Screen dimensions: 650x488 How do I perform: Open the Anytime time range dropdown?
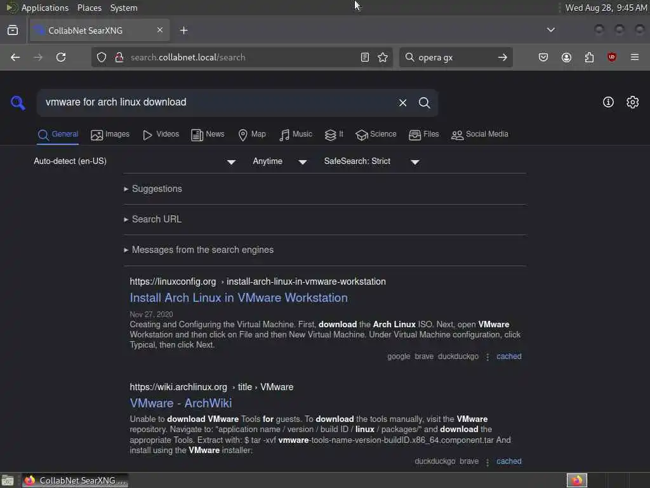click(280, 161)
